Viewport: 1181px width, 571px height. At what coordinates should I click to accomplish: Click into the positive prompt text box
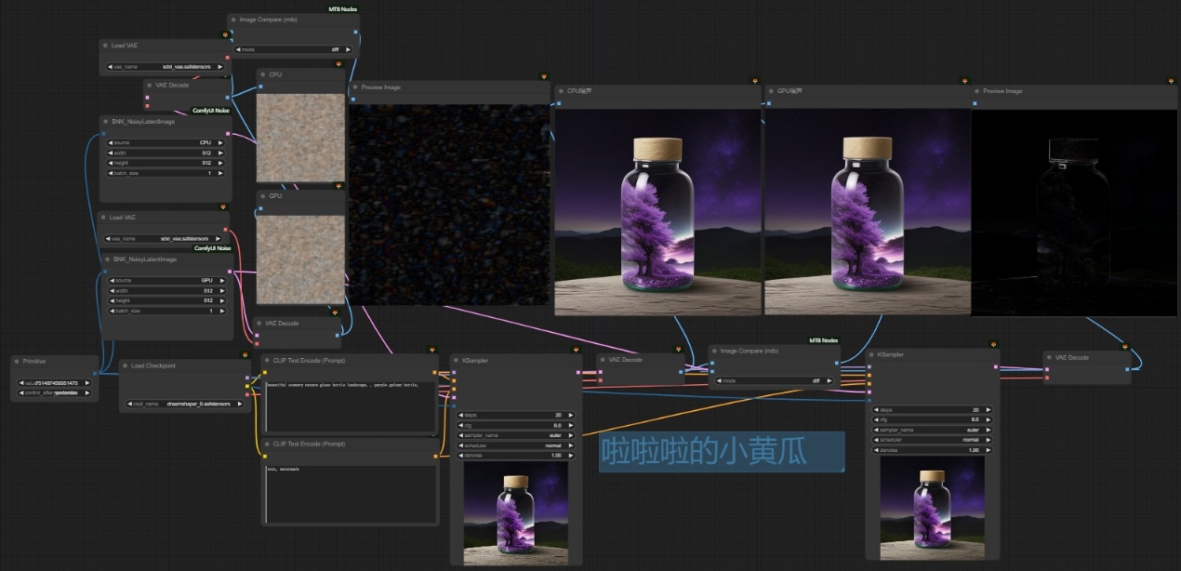(350, 405)
